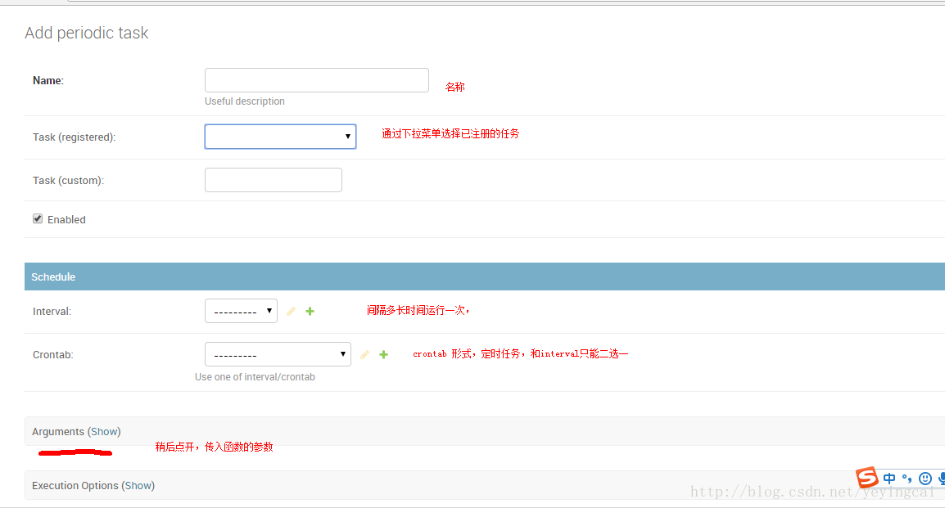Open the Interval dropdown
The height and width of the screenshot is (508, 945).
tap(241, 312)
